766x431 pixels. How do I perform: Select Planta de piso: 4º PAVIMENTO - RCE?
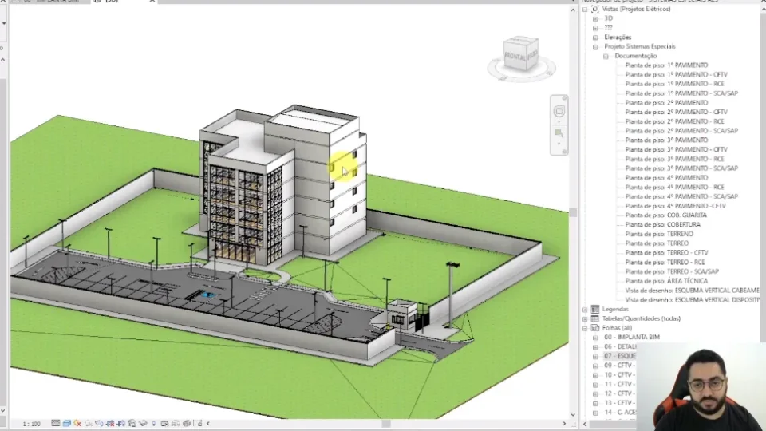675,187
